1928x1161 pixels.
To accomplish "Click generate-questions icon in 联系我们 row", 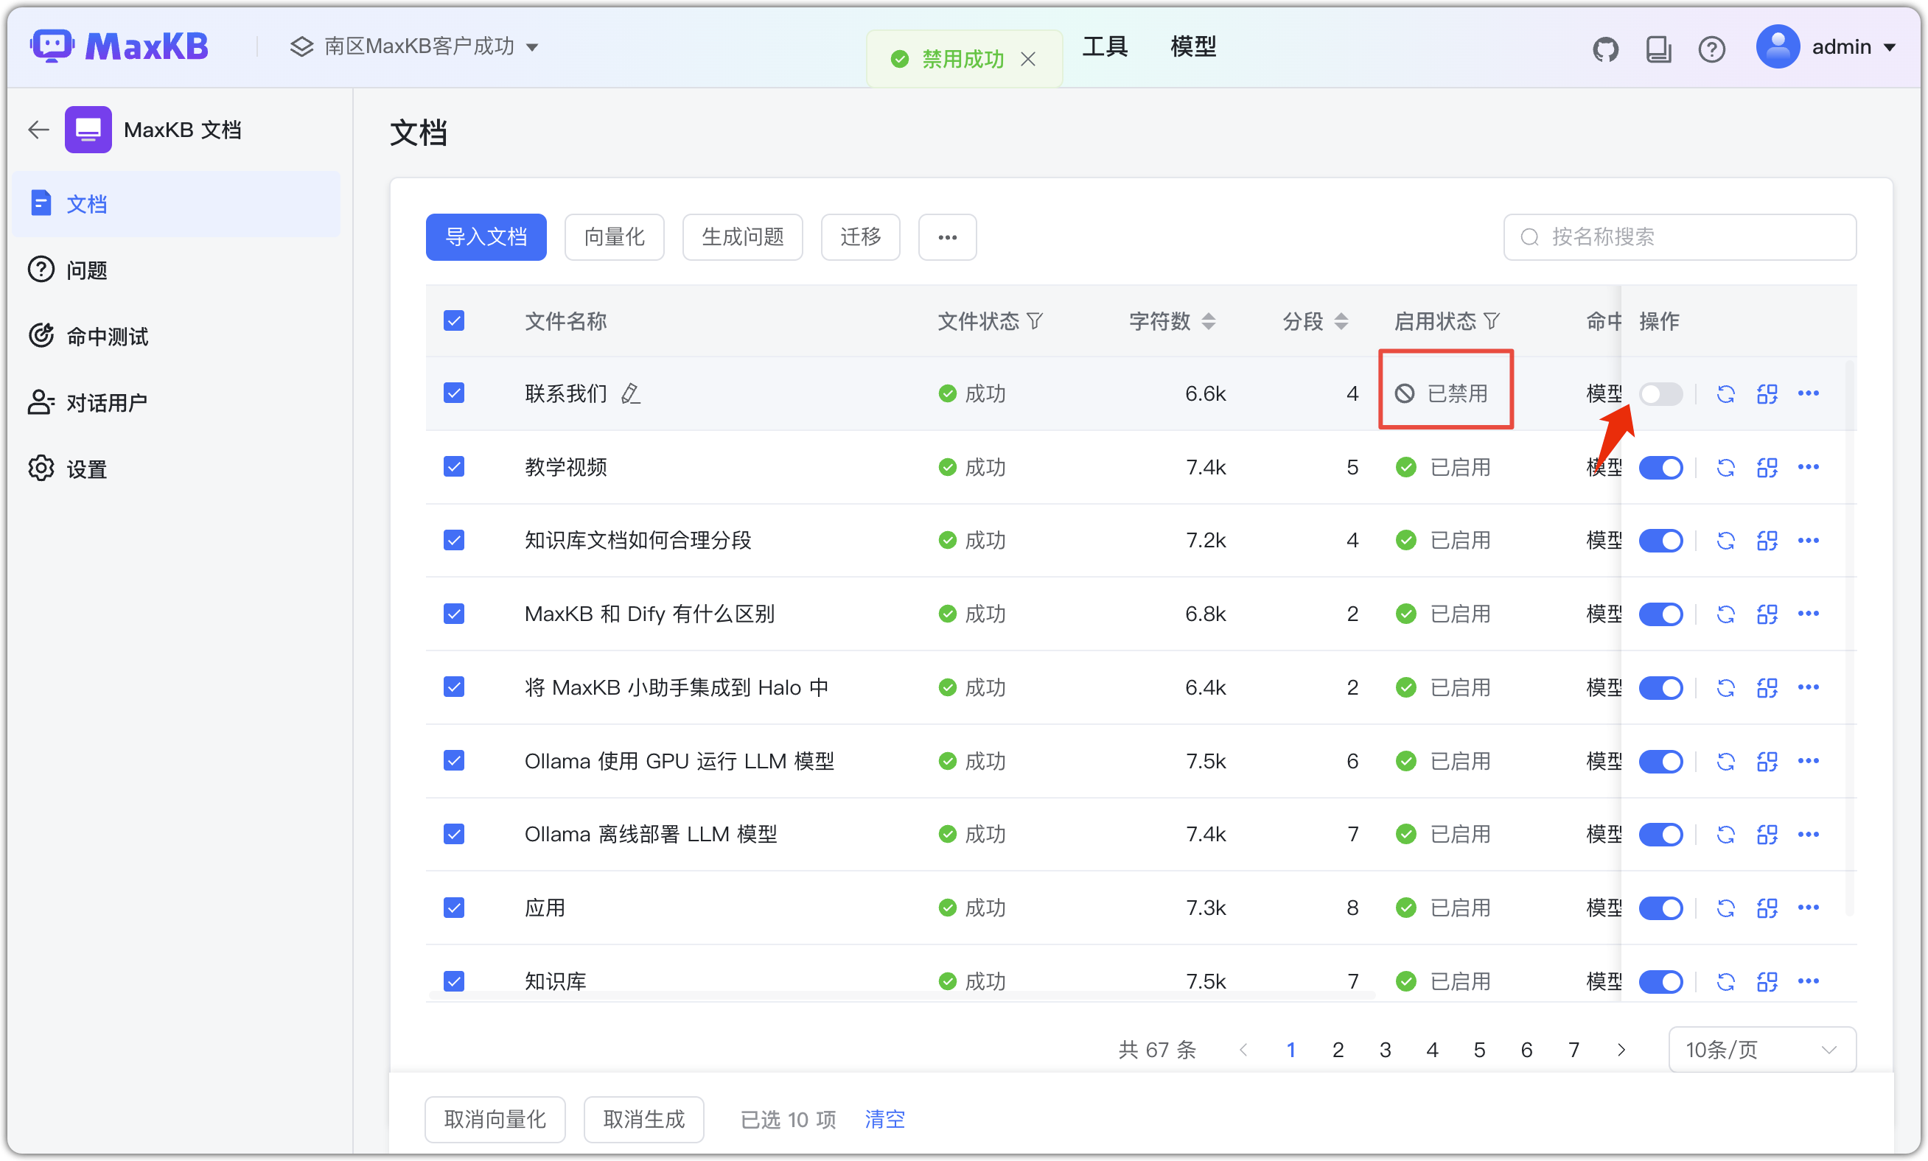I will click(x=1767, y=393).
